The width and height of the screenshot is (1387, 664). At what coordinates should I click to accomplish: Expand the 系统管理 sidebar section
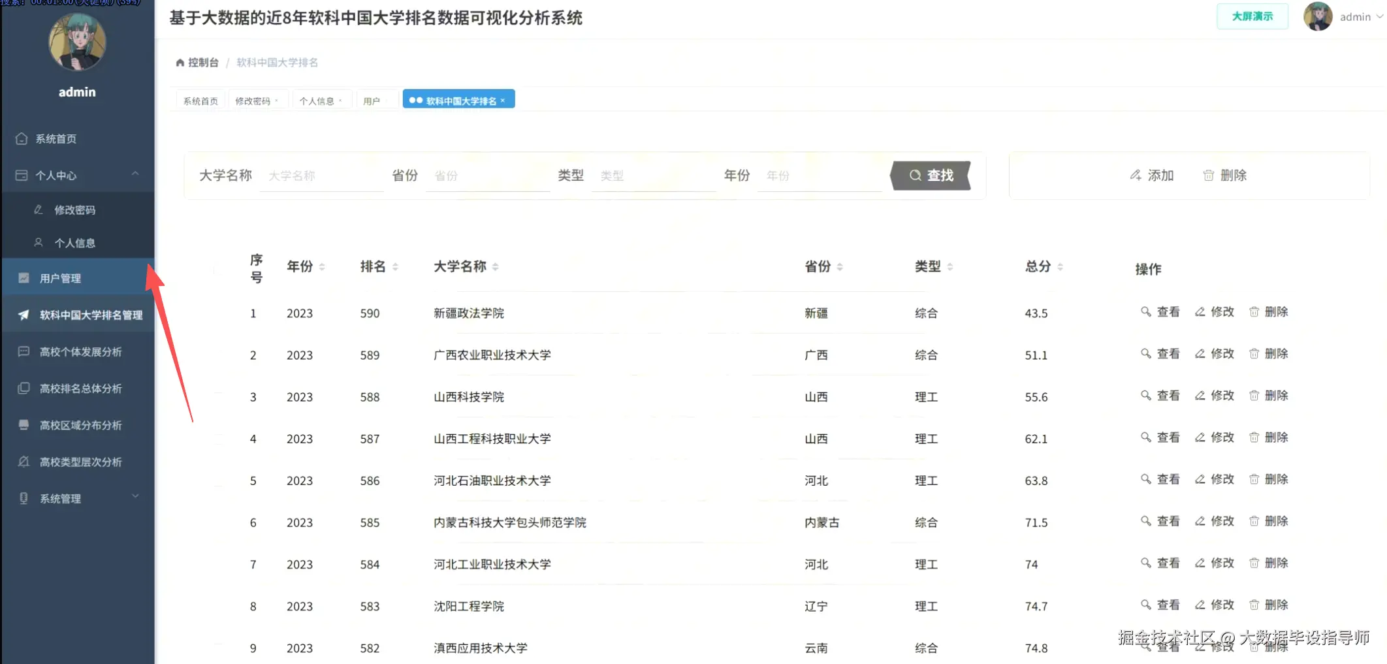click(x=135, y=498)
